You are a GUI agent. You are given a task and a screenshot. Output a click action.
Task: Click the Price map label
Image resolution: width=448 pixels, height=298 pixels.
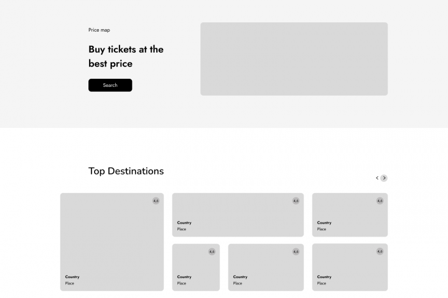pyautogui.click(x=99, y=30)
